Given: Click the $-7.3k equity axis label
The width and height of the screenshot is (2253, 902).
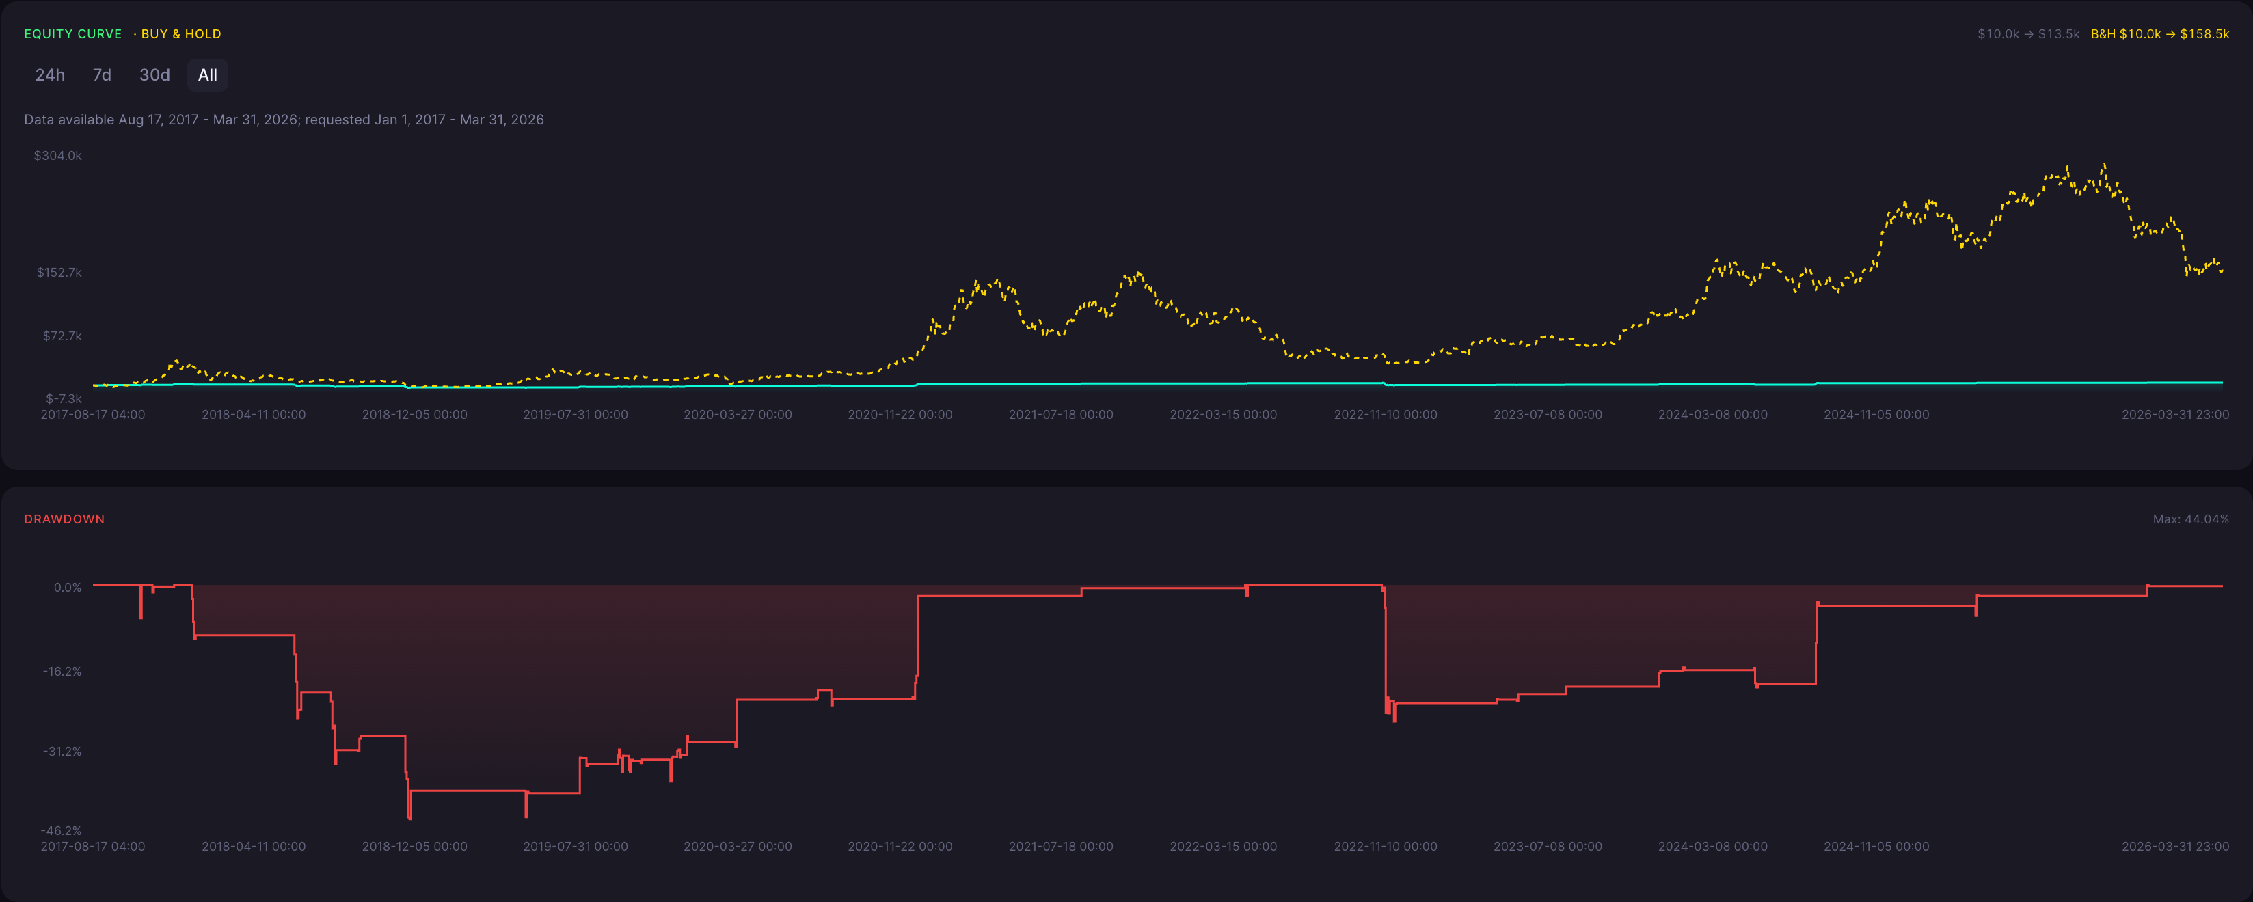Looking at the screenshot, I should coord(64,398).
